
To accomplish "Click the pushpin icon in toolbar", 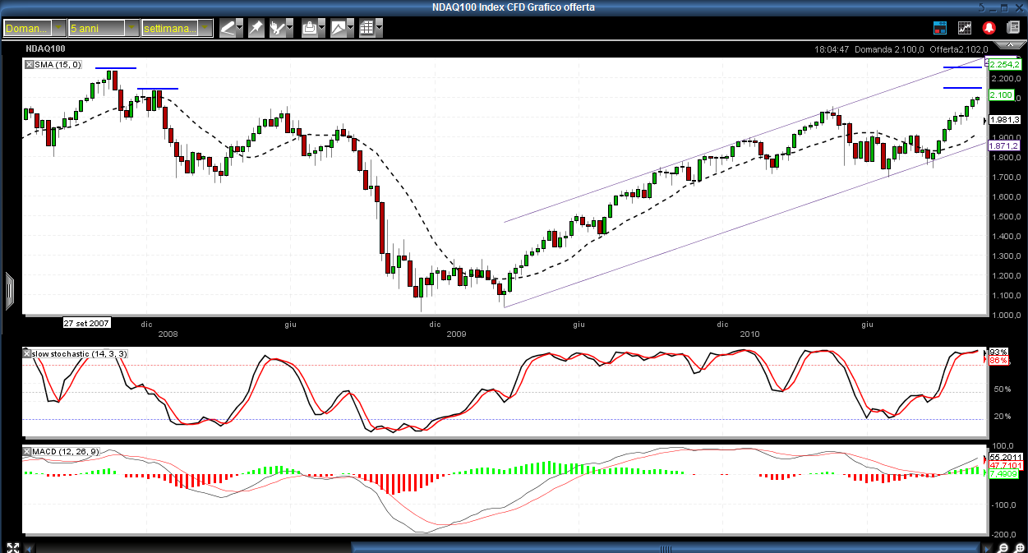I will point(256,28).
